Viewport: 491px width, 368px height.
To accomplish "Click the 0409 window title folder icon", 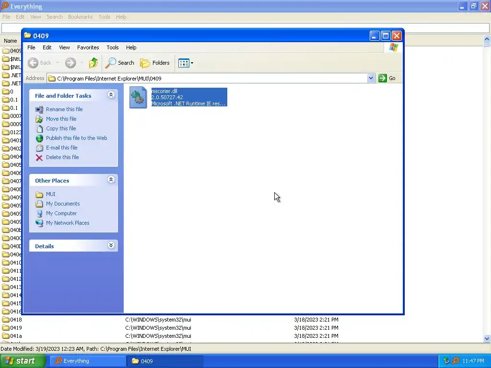I will click(x=27, y=35).
